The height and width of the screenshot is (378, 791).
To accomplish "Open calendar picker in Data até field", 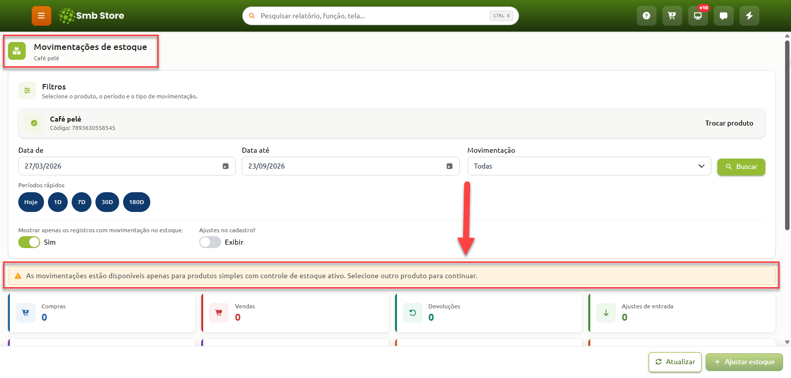I will (x=449, y=166).
